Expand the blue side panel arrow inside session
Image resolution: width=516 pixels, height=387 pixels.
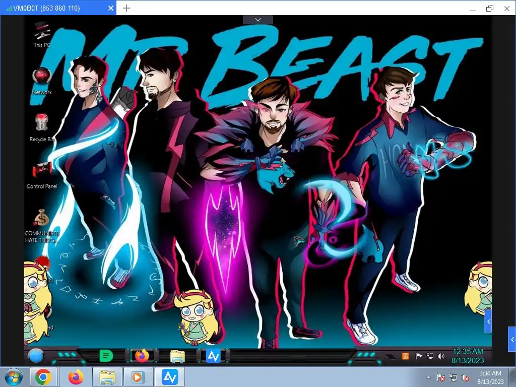pos(488,321)
